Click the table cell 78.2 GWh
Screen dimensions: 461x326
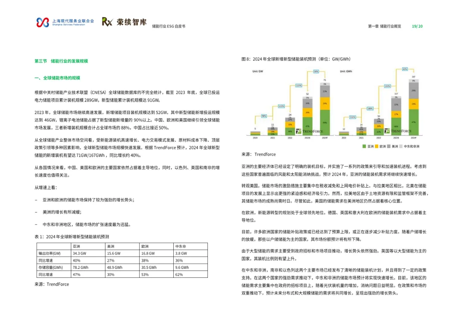pyautogui.click(x=81, y=268)
